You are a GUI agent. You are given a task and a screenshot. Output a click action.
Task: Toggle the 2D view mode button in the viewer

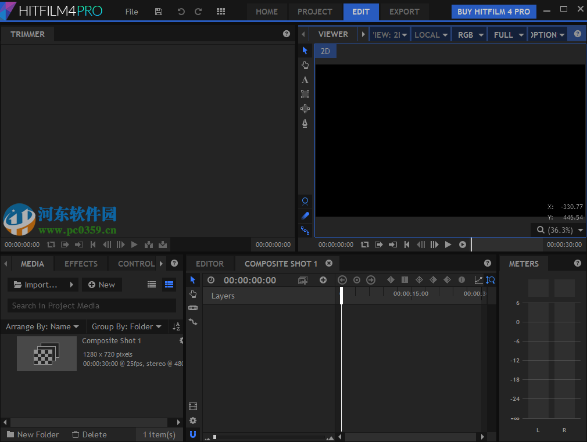click(x=325, y=51)
